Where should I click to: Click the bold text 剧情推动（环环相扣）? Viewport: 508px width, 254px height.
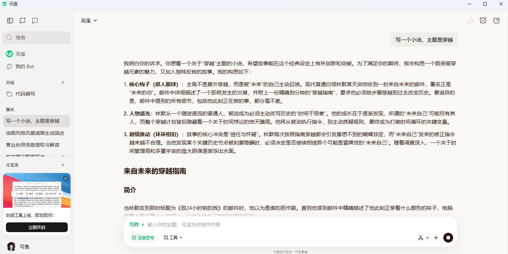point(154,134)
